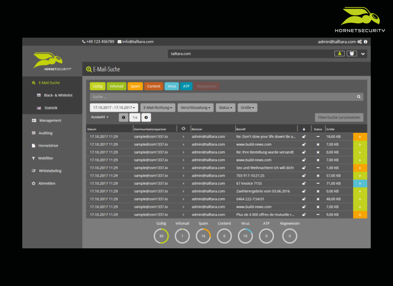Click Filter/Suche zurücksetzen

click(339, 117)
